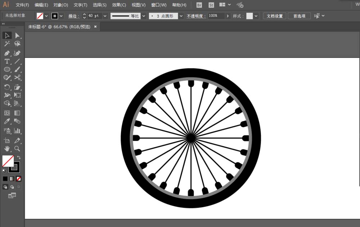Image resolution: width=360 pixels, height=227 pixels.
Task: Select the Scissors tool
Action: [17, 78]
